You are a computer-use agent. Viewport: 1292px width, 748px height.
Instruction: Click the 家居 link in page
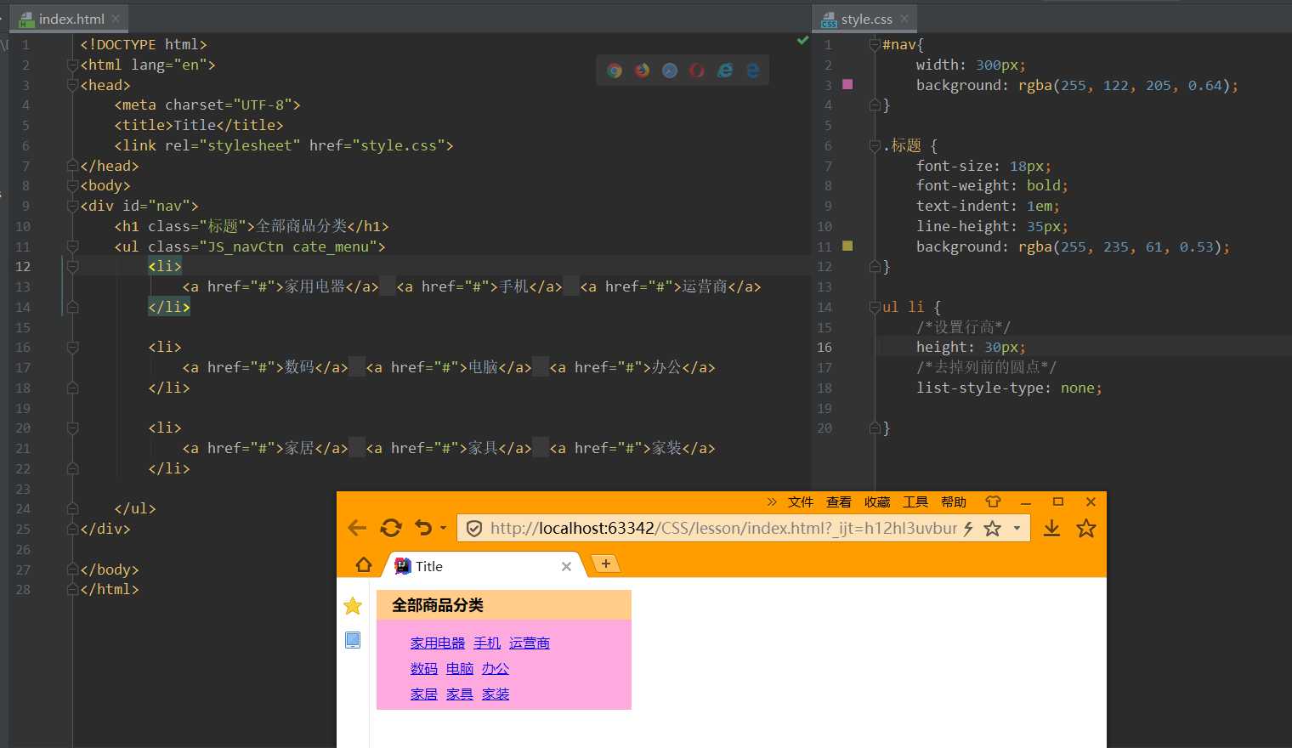[x=424, y=694]
